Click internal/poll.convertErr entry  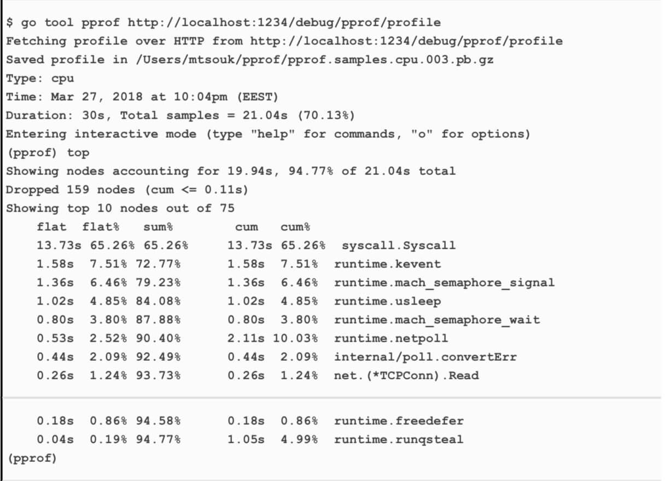[x=425, y=357]
